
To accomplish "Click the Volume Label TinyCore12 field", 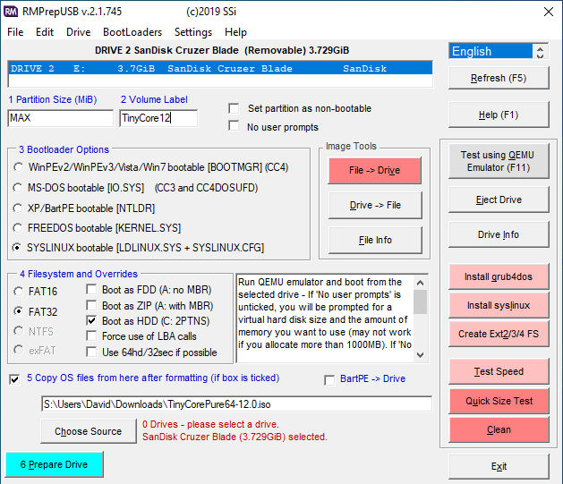I will pyautogui.click(x=158, y=118).
